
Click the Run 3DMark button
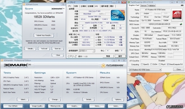(x=13, y=106)
